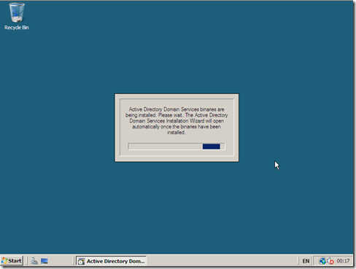Click the 00:17 system clock
This screenshot has height=269, width=356.
[343, 261]
